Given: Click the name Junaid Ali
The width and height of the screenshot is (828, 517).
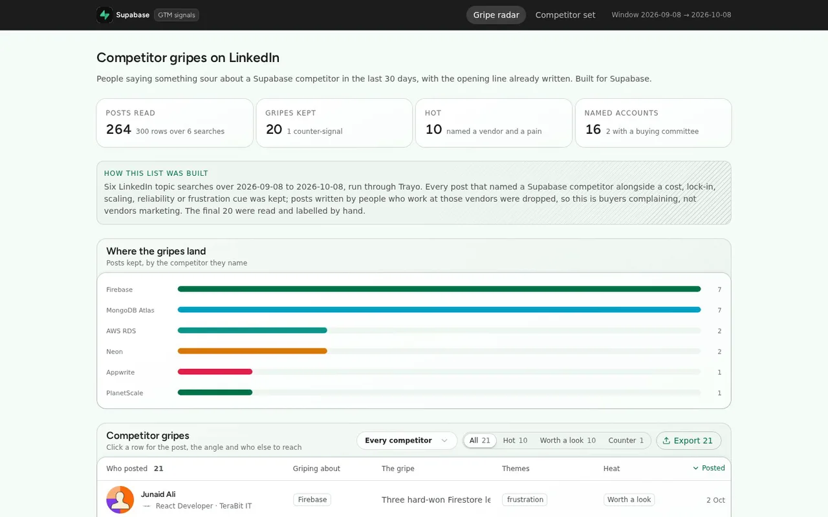Looking at the screenshot, I should pos(158,494).
